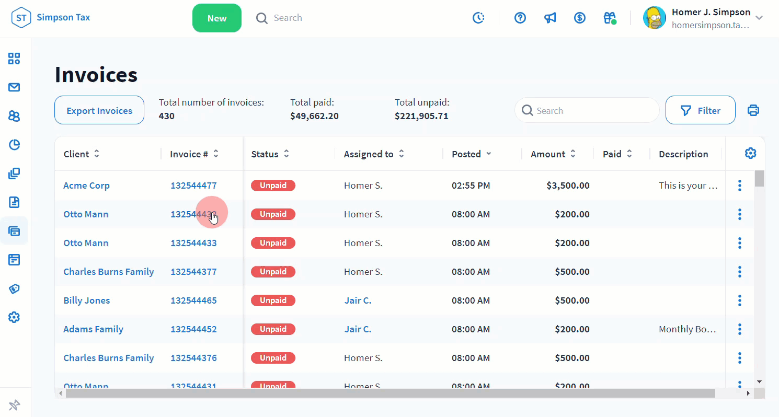Click the help question mark icon
779x417 pixels.
520,18
